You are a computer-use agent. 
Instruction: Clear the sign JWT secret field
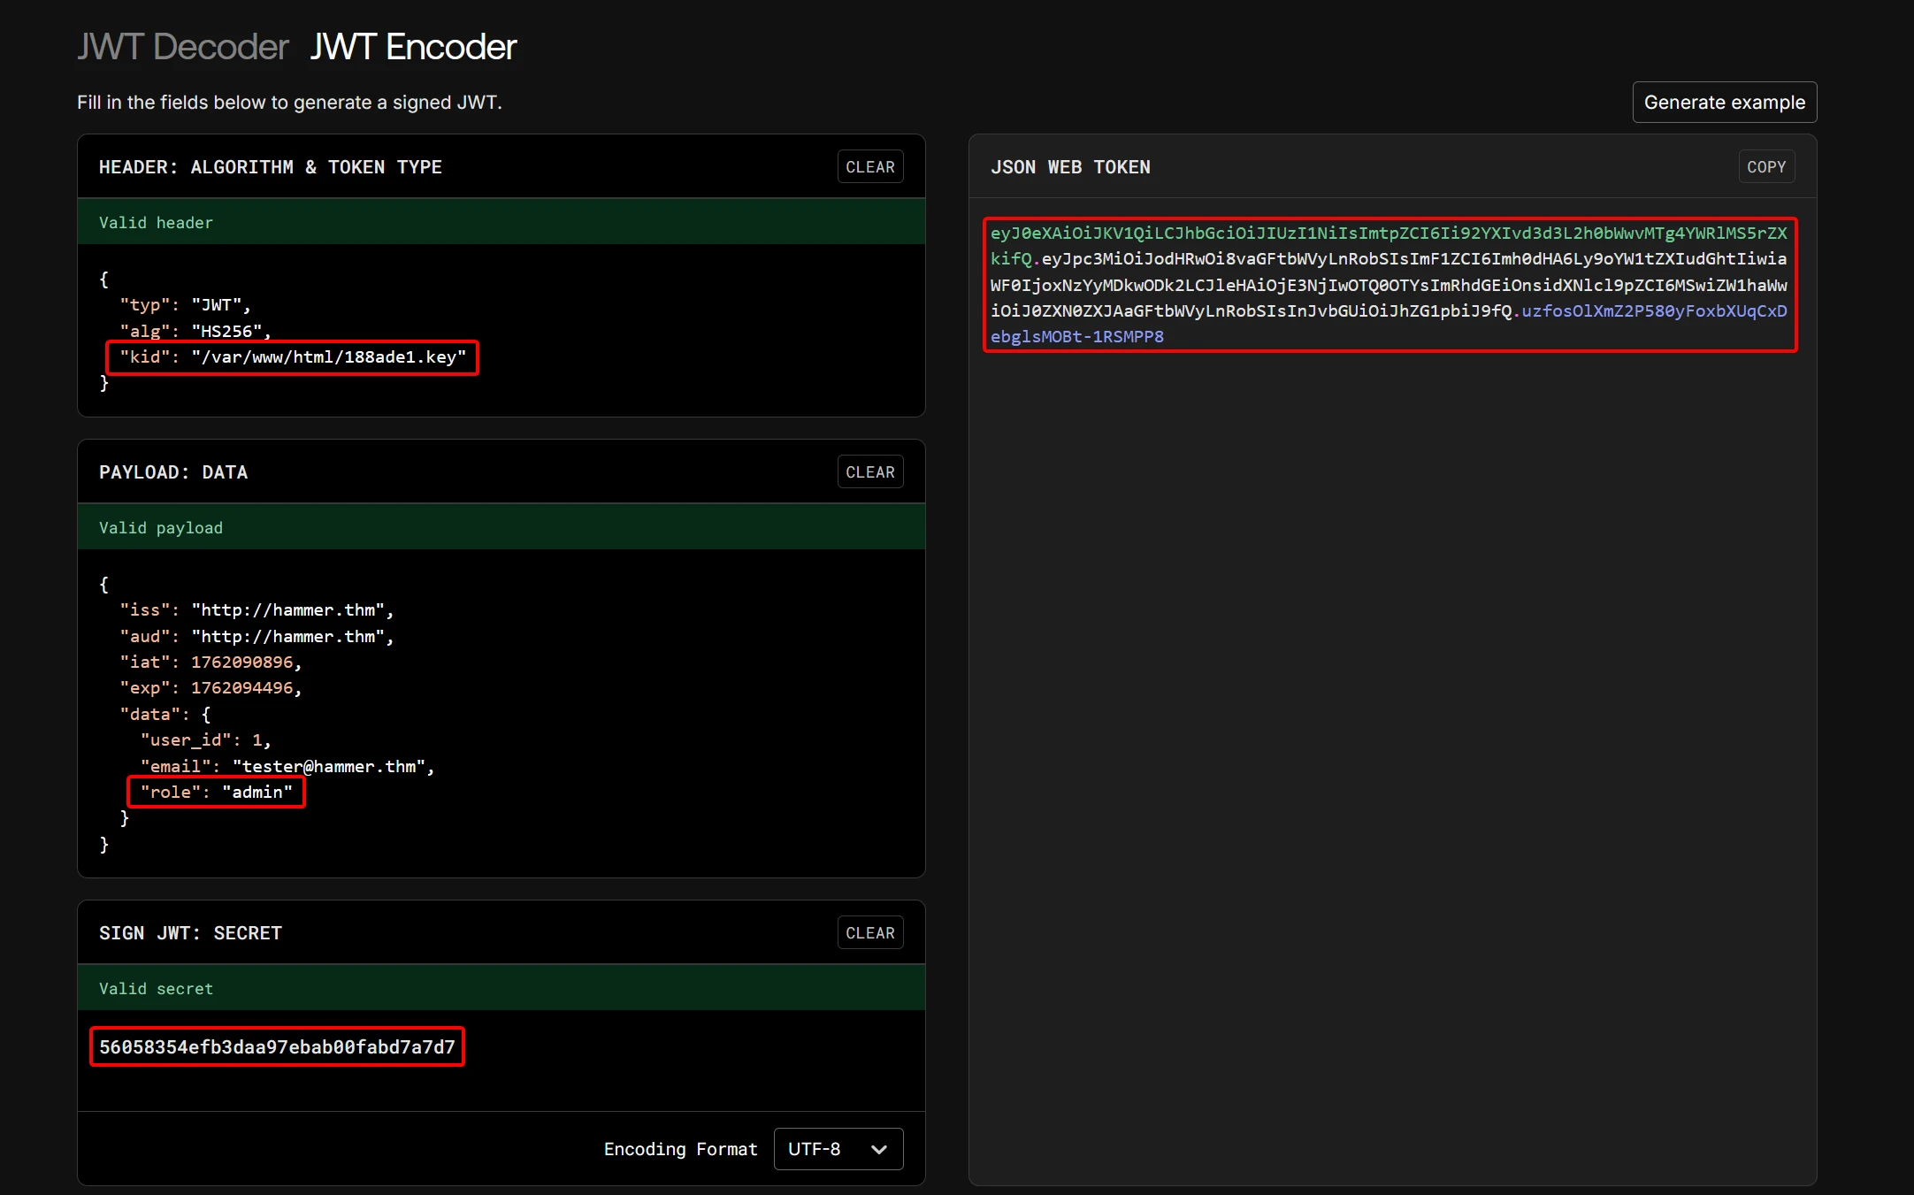pos(869,933)
